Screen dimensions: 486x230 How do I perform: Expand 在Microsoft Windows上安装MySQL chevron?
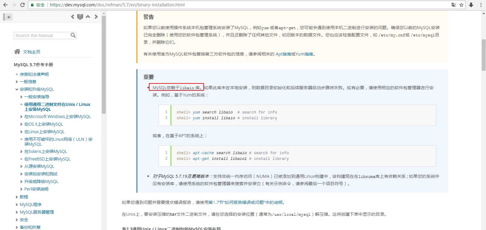tap(21, 117)
